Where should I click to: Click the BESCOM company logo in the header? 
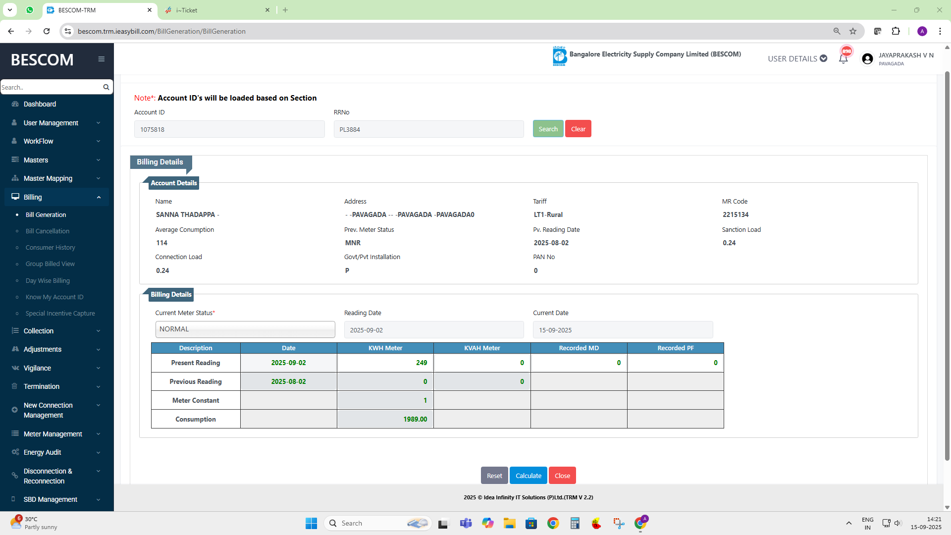(559, 56)
